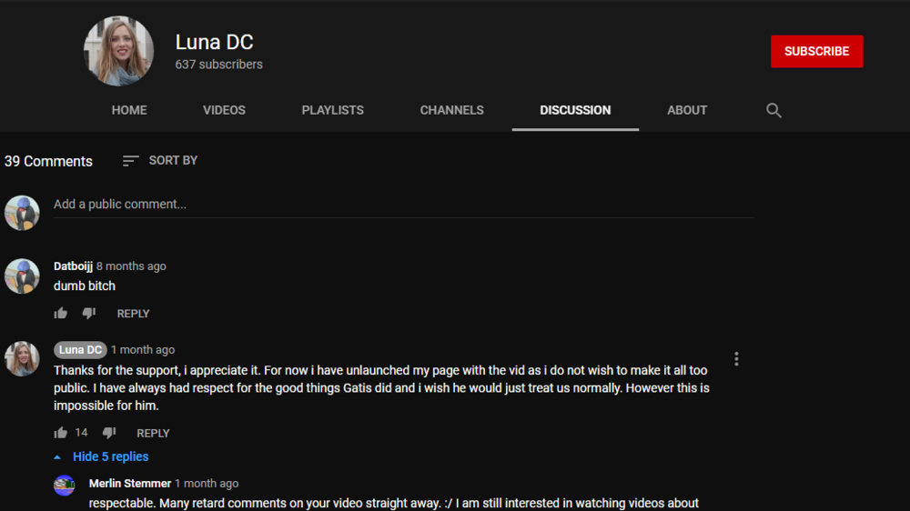Open Merlin Stemmer's username link
This screenshot has width=910, height=511.
click(130, 484)
